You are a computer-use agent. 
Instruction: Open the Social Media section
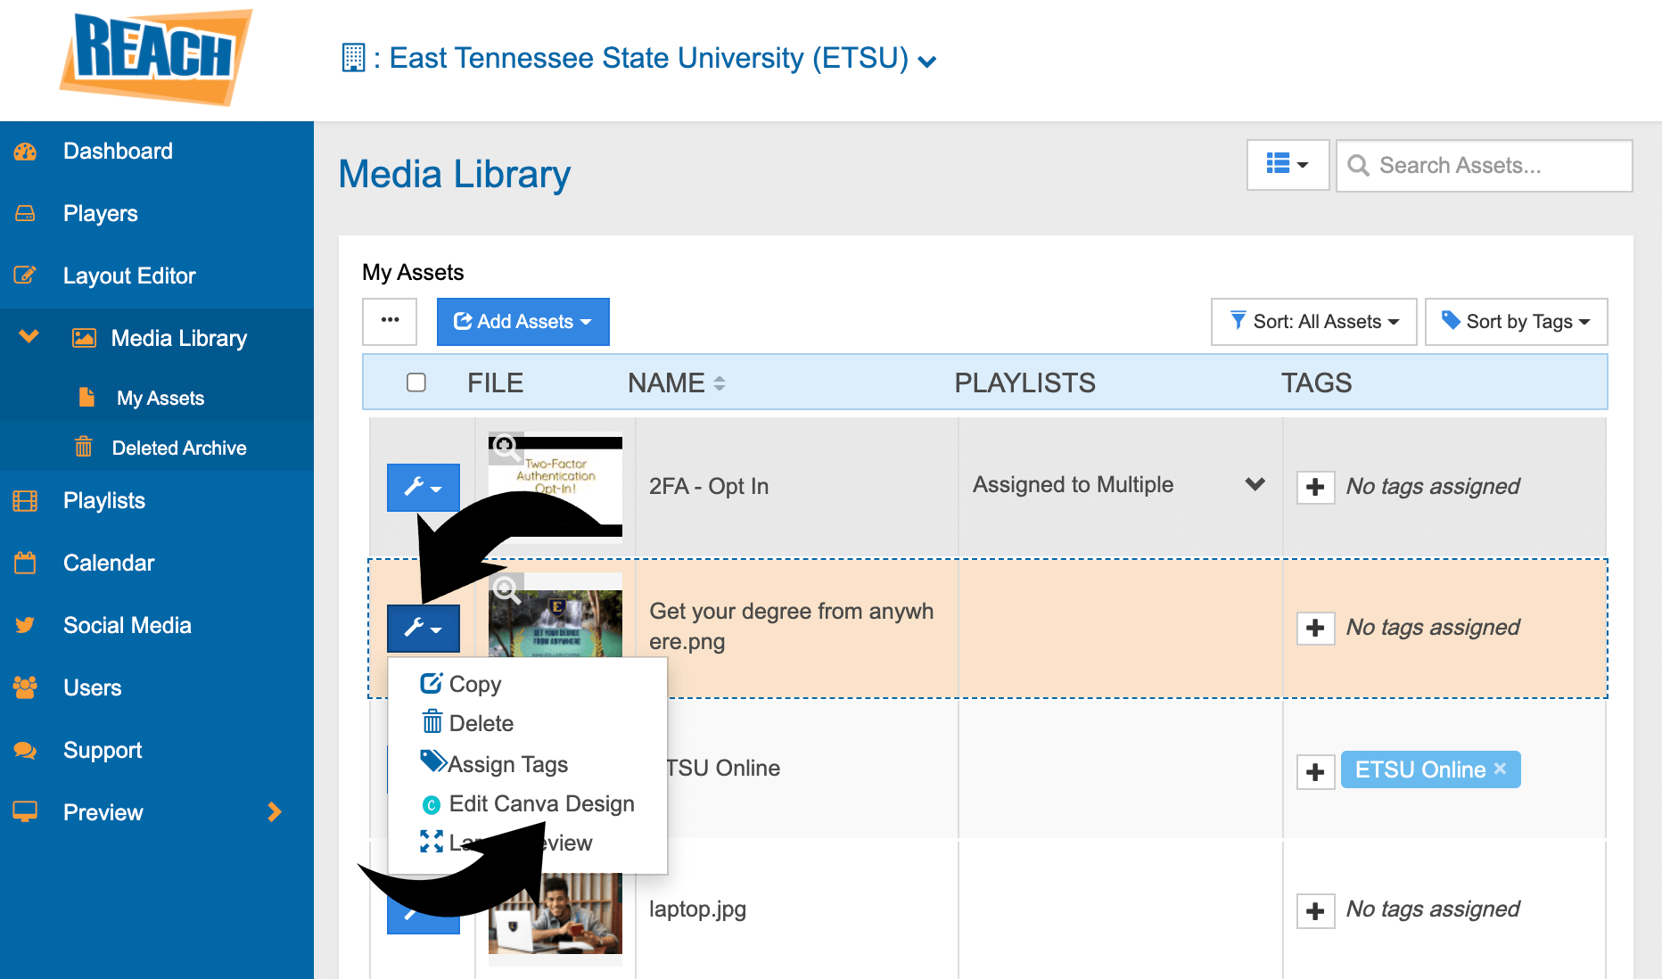click(127, 625)
